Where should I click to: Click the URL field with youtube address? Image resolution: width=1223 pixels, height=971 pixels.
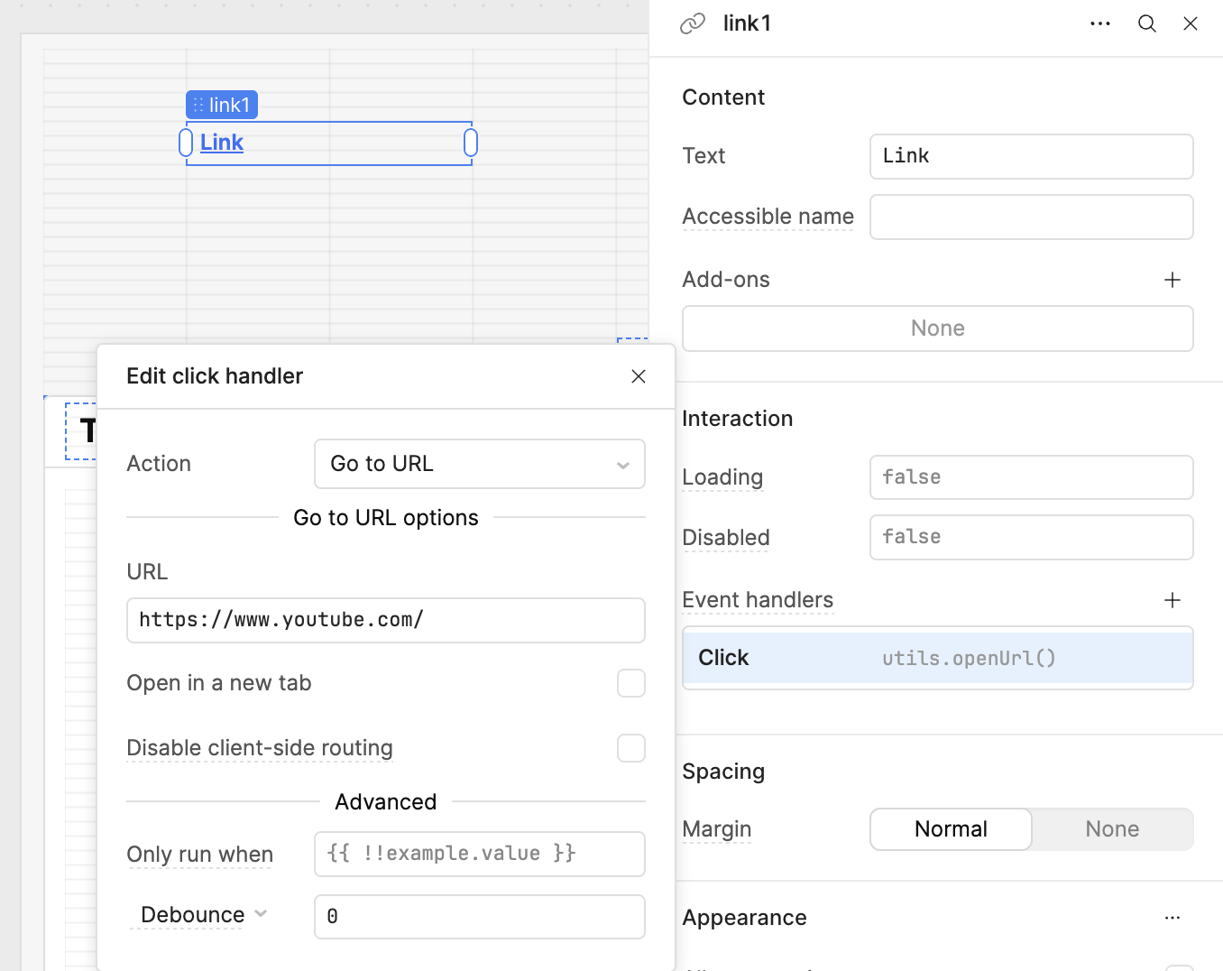coord(385,620)
